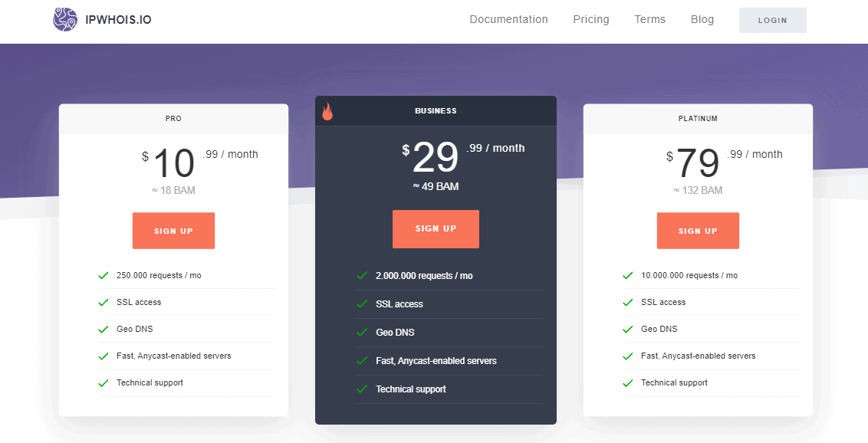The image size is (868, 443).
Task: Click the PRO plan header
Action: click(x=173, y=118)
